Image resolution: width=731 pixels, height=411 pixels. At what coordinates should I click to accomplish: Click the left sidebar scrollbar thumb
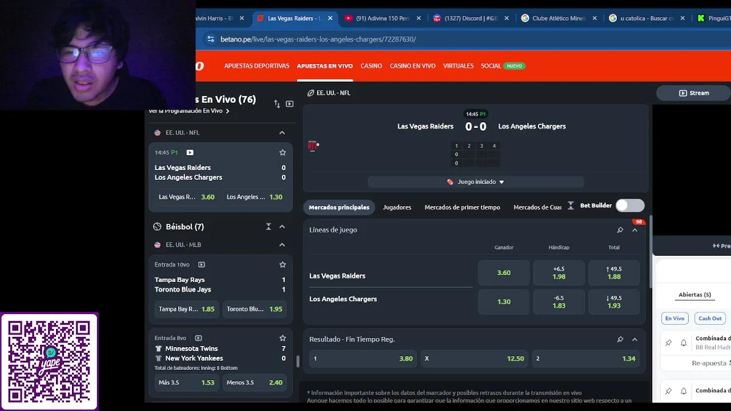(x=297, y=361)
